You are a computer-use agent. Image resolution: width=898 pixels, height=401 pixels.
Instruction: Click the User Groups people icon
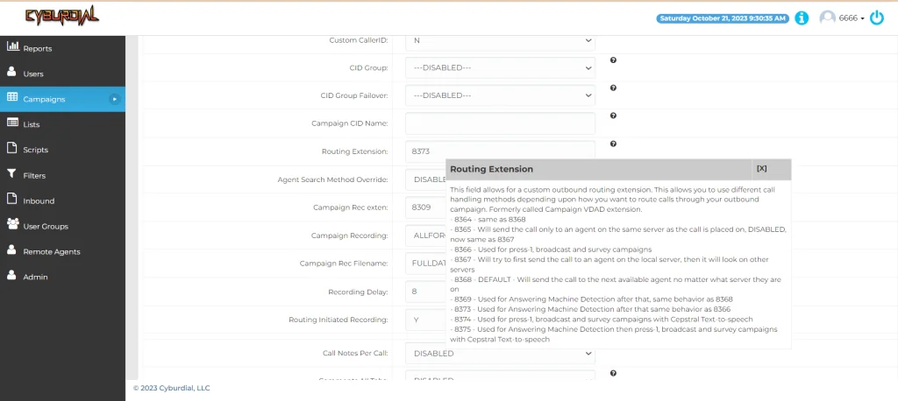(x=12, y=224)
